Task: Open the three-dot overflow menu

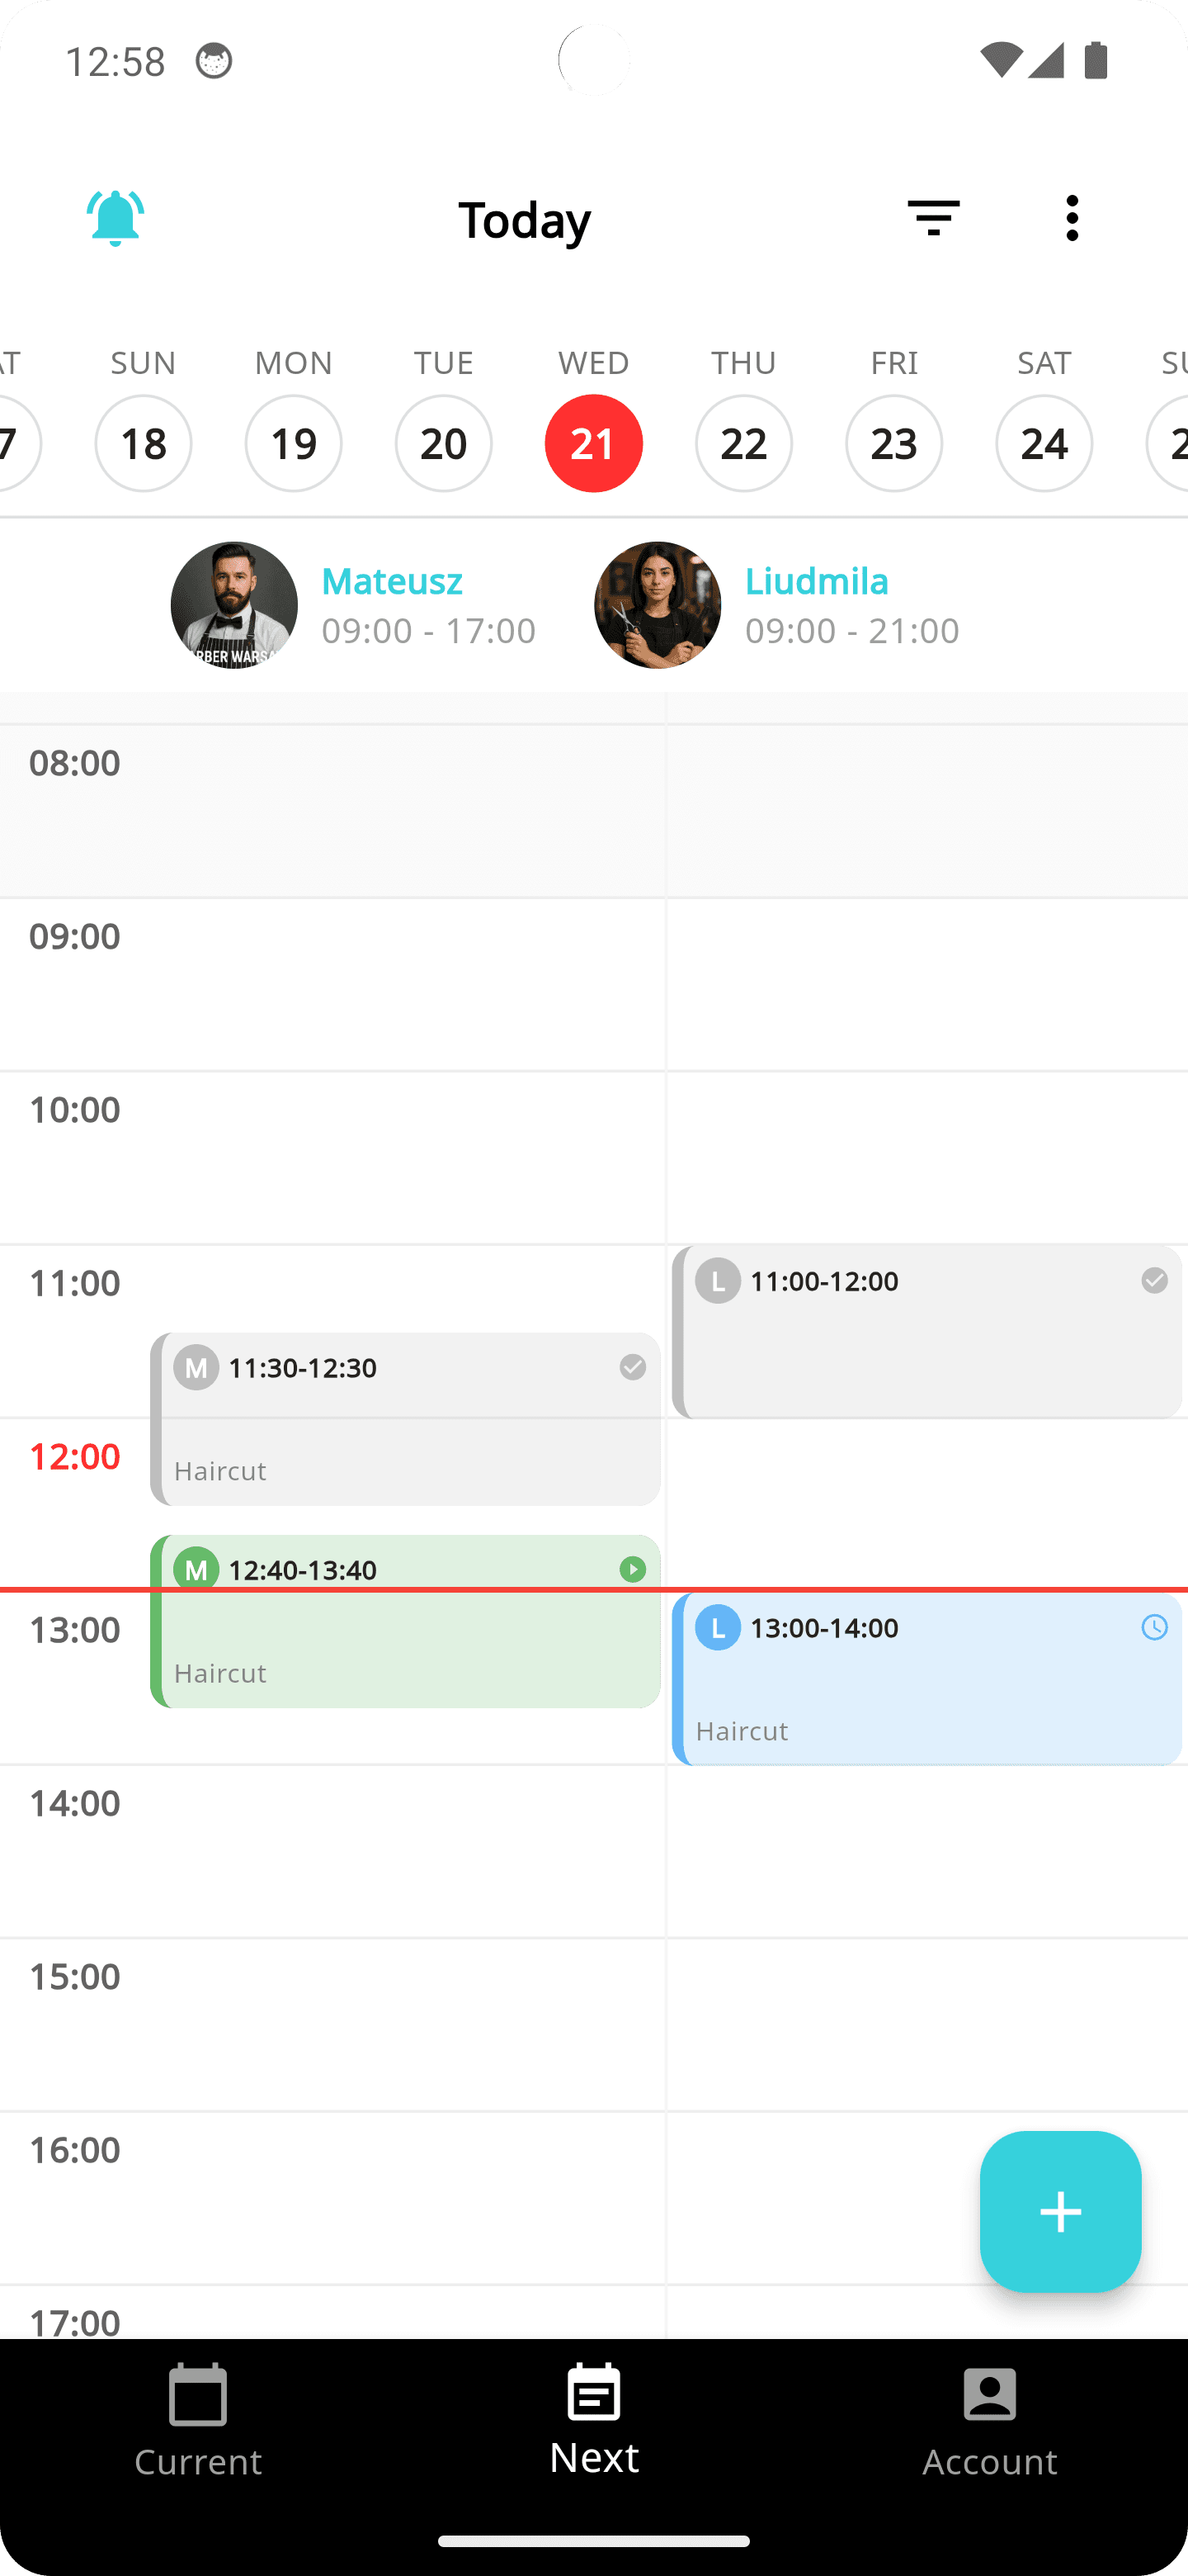Action: tap(1072, 218)
